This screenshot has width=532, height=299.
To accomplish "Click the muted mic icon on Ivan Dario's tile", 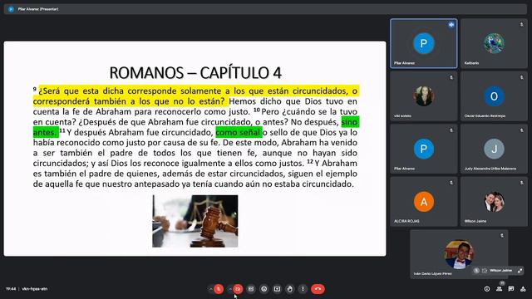I will pyautogui.click(x=502, y=235).
